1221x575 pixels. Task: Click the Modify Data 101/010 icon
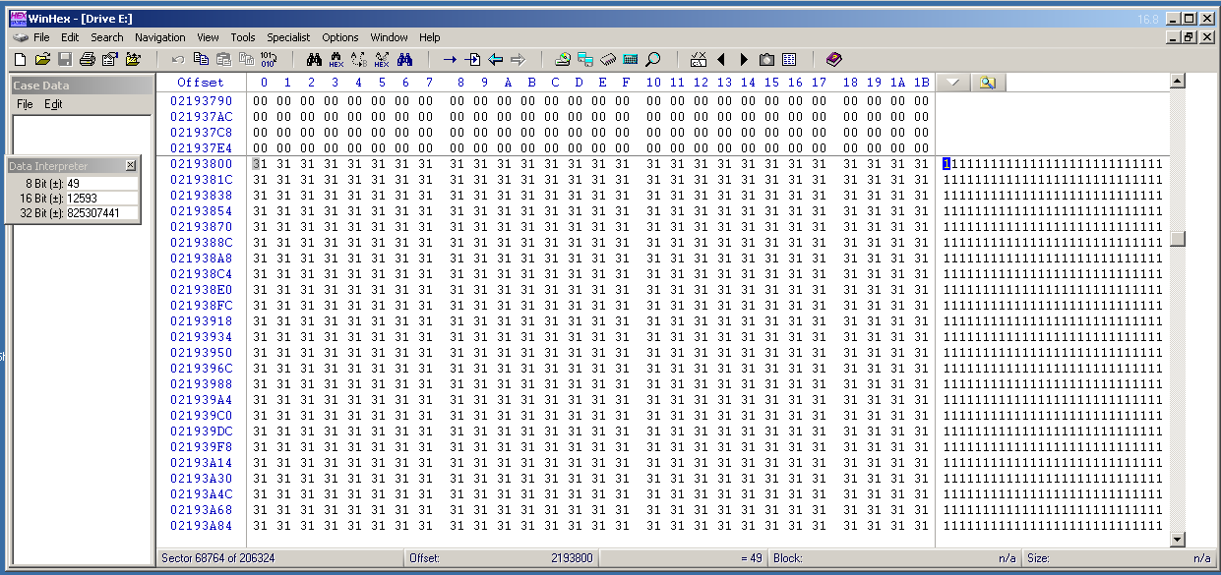point(269,59)
